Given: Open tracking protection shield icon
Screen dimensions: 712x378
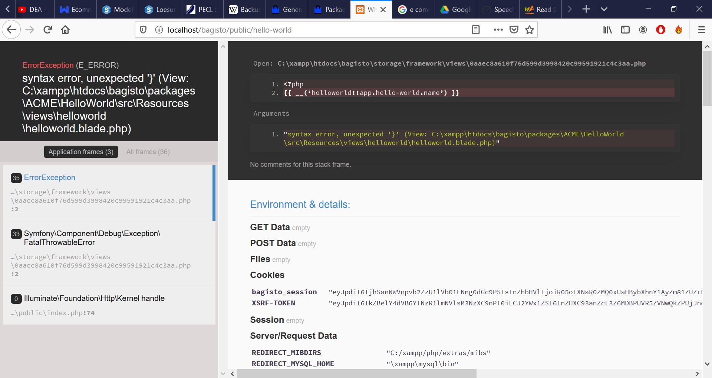Looking at the screenshot, I should tap(143, 30).
